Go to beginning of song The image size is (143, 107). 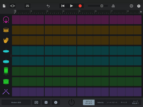click(x=63, y=6)
